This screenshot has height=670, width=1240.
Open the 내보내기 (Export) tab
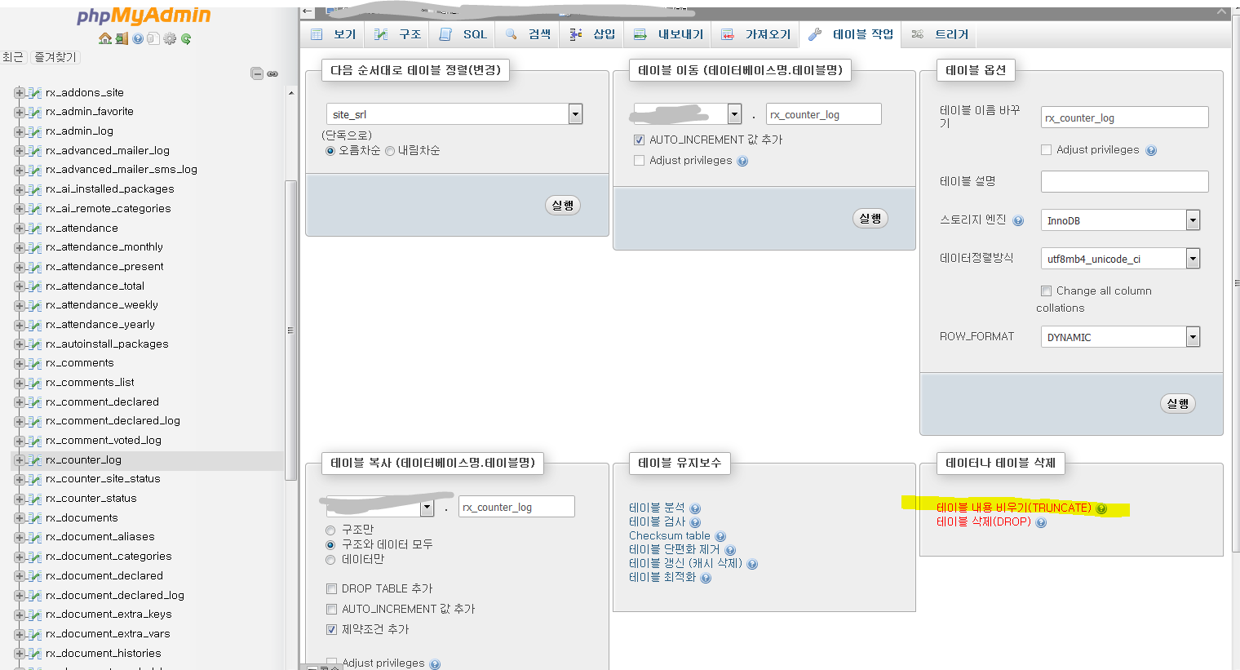coord(669,34)
